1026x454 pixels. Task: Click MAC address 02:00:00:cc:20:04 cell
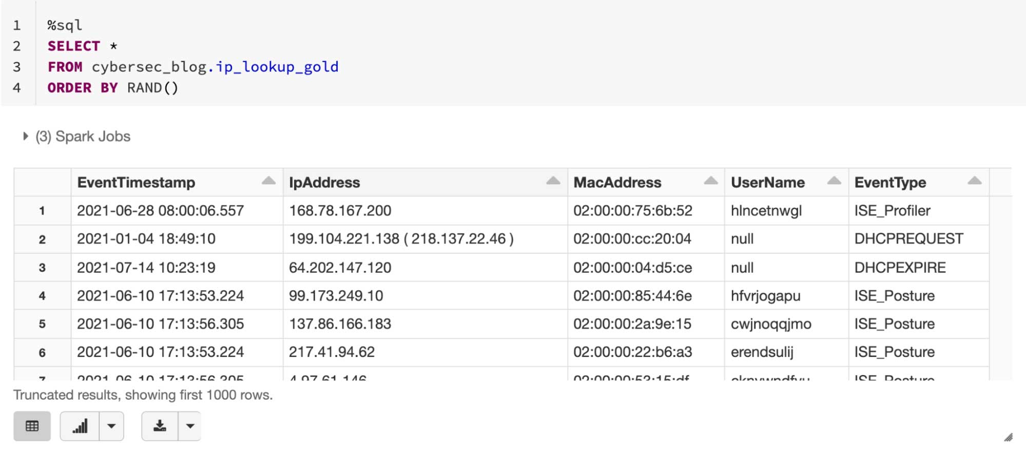(x=632, y=239)
